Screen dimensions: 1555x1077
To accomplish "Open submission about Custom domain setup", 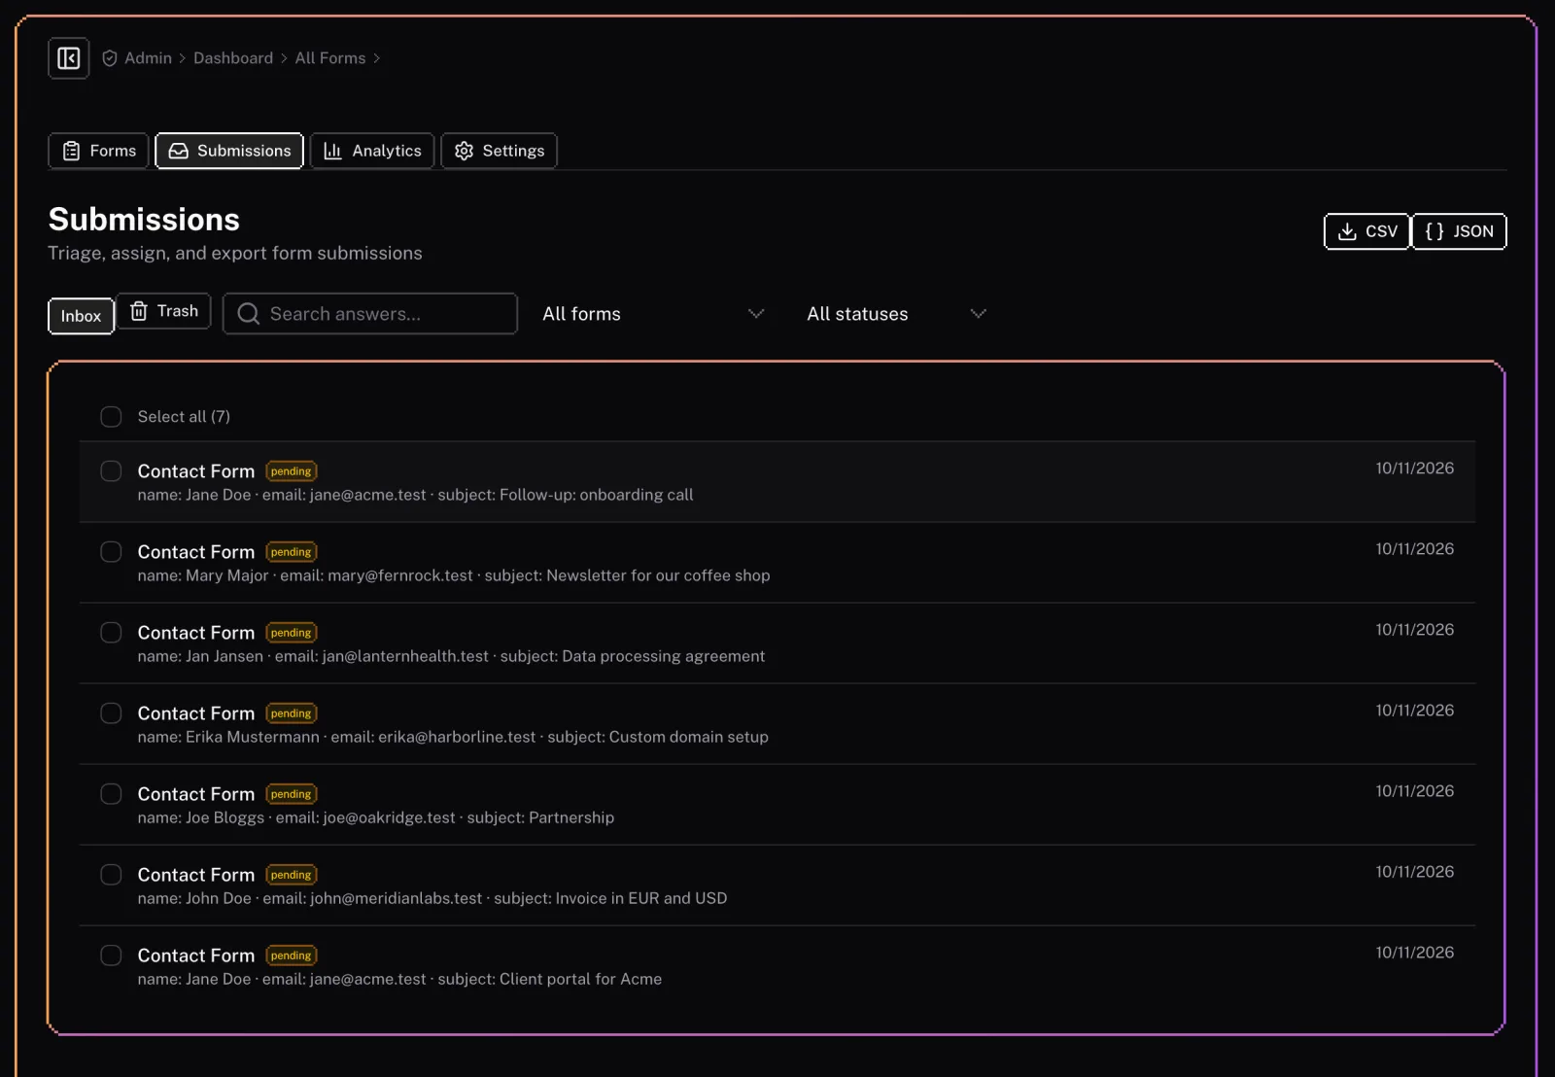I will click(x=777, y=724).
